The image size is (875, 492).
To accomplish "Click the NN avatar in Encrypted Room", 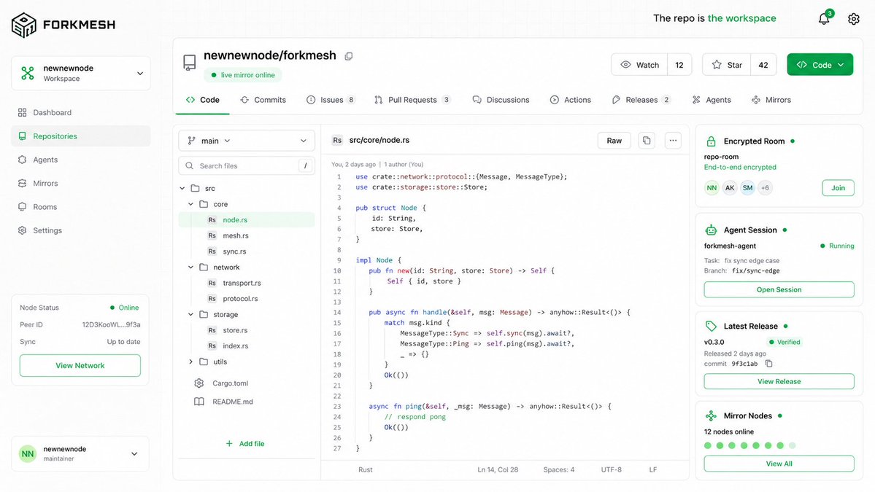I will (x=712, y=188).
